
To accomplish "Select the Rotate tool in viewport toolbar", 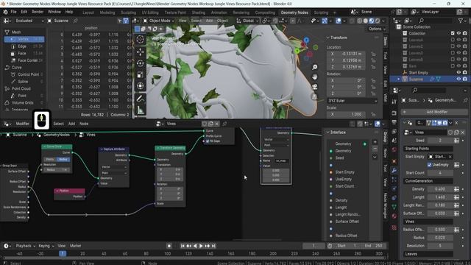I will point(141,63).
